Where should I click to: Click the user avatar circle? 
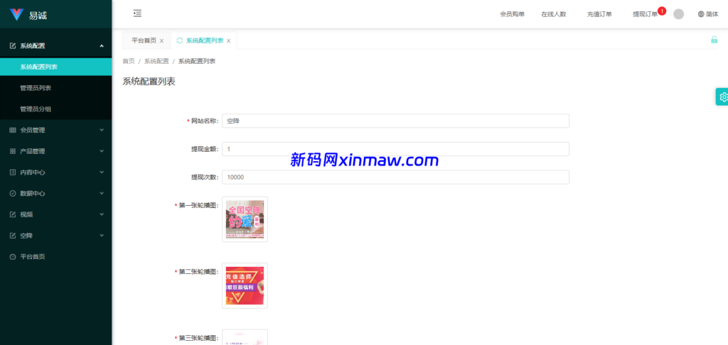[x=678, y=14]
